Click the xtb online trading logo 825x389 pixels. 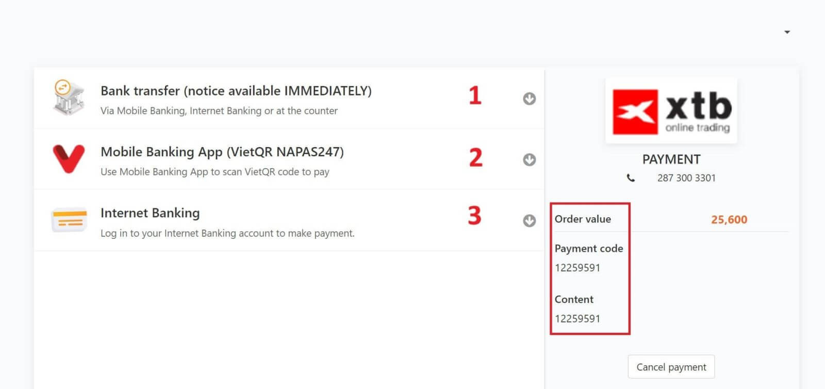pyautogui.click(x=671, y=110)
